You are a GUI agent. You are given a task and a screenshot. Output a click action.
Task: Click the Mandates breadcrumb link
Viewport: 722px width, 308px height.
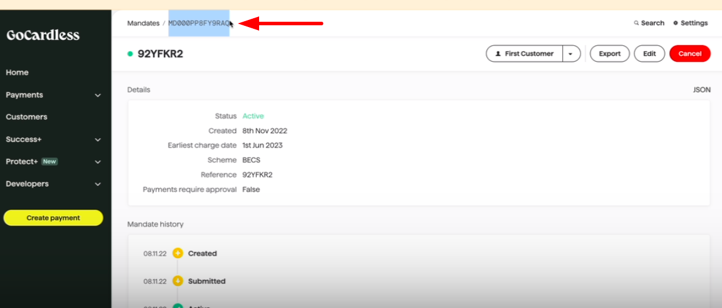pos(143,24)
